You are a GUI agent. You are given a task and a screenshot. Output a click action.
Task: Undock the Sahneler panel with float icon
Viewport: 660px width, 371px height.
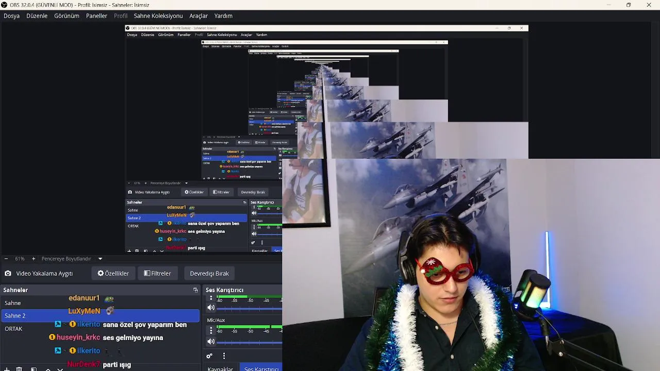click(195, 290)
